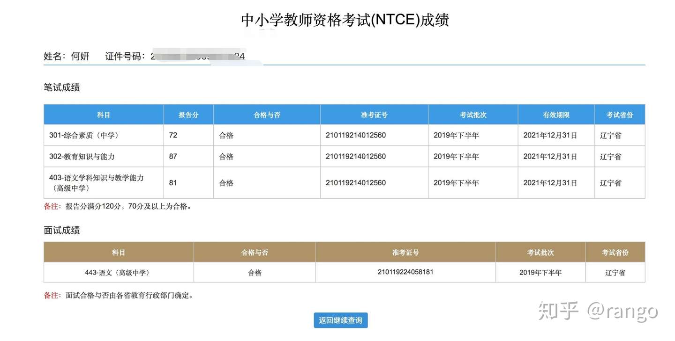
Task: Select the 443-语文（高级中学） interview subject cell
Action: coord(119,272)
